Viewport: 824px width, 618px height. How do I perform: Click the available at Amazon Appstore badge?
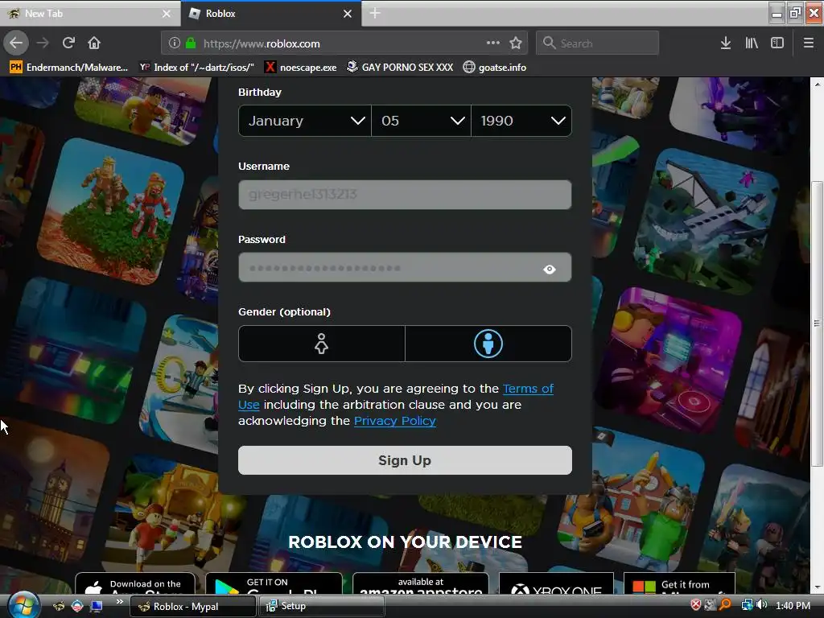pos(420,584)
